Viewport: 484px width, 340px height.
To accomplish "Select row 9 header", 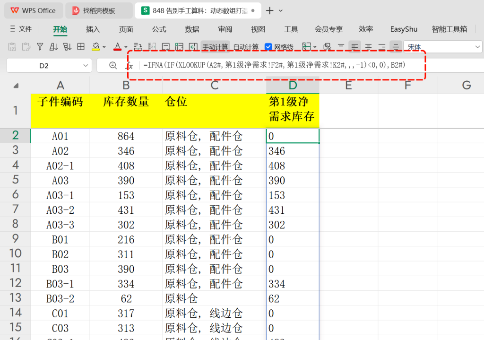I will 16,239.
